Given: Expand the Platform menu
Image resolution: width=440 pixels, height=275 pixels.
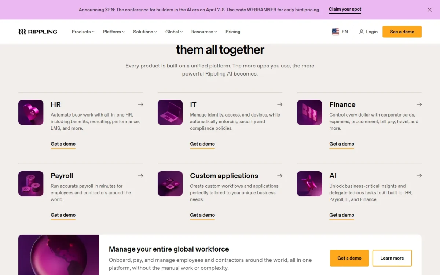Looking at the screenshot, I should [x=114, y=32].
